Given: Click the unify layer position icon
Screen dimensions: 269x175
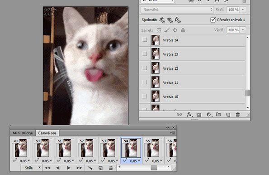Looking at the screenshot, I should [162, 20].
